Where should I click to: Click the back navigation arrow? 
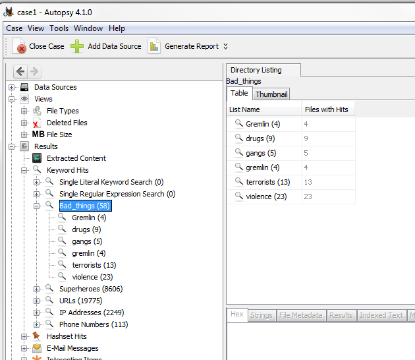(x=20, y=72)
